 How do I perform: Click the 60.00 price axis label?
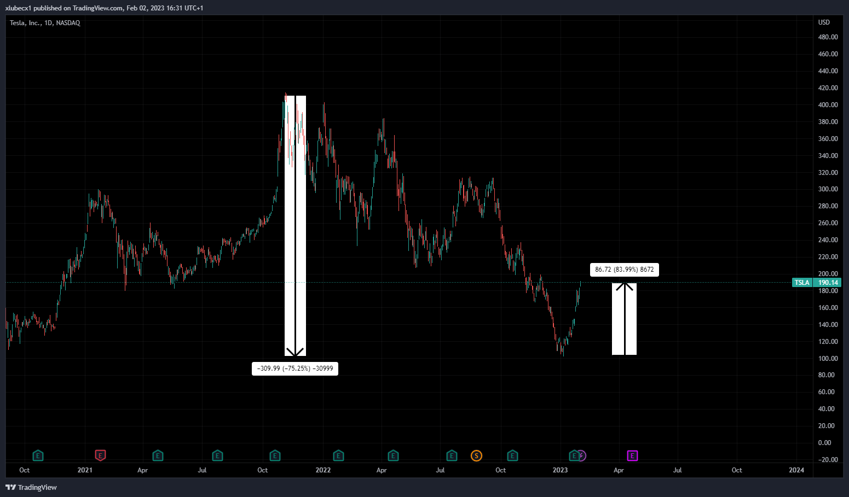pos(827,392)
